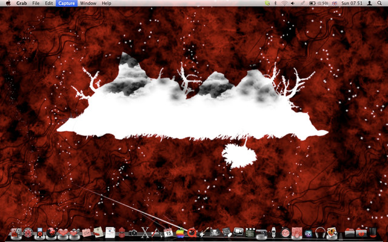388x242 pixels.
Task: Open the iPod icon in Dock
Action: [40, 232]
